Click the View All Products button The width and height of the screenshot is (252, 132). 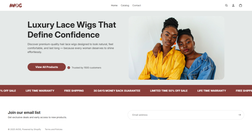47,67
